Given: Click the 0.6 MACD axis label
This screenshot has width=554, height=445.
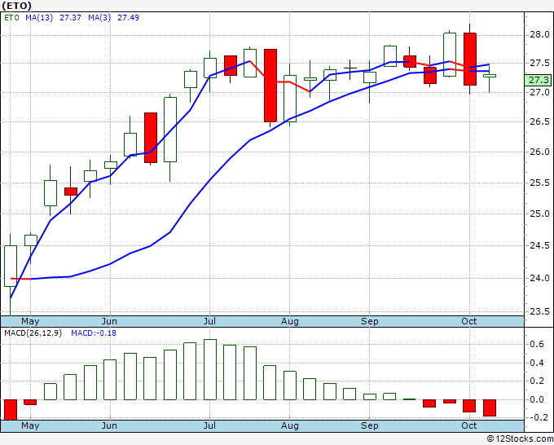Looking at the screenshot, I should (x=537, y=344).
